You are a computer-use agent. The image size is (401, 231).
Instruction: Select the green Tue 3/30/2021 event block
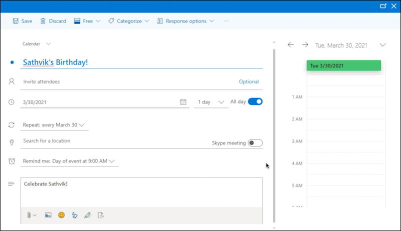tap(343, 65)
